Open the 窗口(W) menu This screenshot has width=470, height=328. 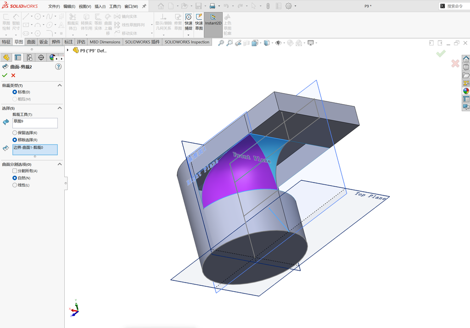coord(131,6)
